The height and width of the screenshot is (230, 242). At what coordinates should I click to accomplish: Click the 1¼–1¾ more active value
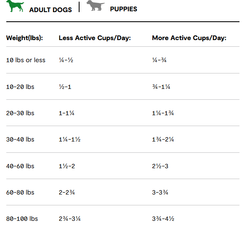163,113
